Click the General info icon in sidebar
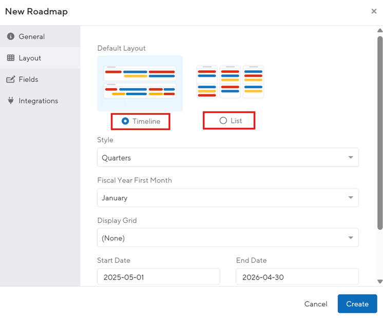The height and width of the screenshot is (318, 383). pyautogui.click(x=10, y=37)
